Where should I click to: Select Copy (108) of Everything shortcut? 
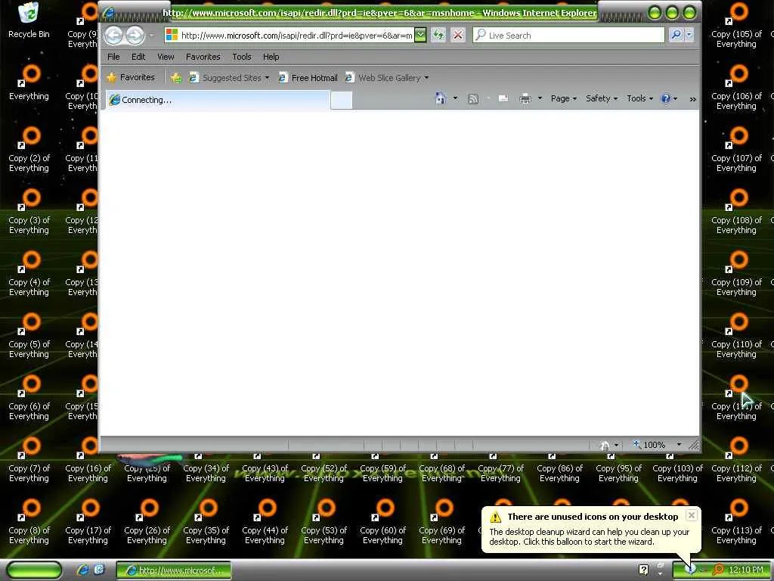[736, 212]
